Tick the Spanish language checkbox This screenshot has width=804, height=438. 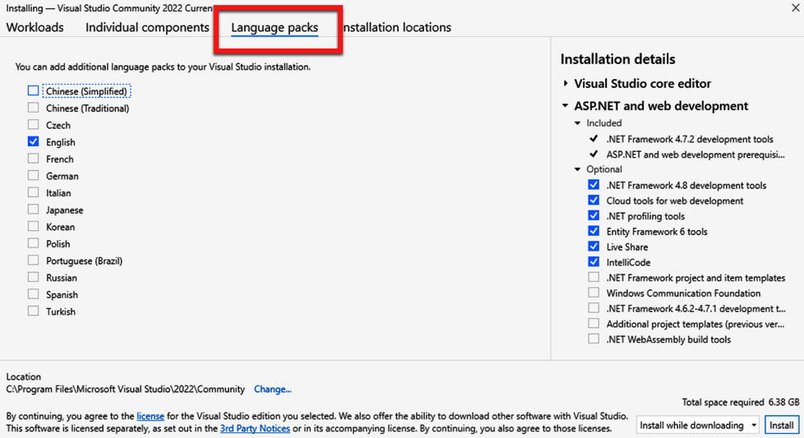tap(34, 293)
